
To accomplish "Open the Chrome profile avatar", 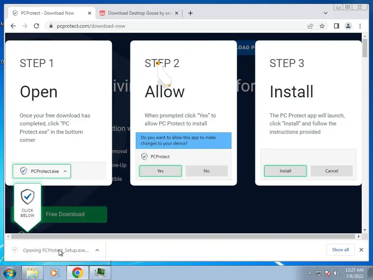I will [x=348, y=26].
